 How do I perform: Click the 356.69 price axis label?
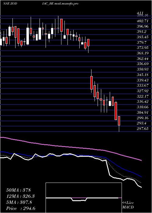click(143, 64)
